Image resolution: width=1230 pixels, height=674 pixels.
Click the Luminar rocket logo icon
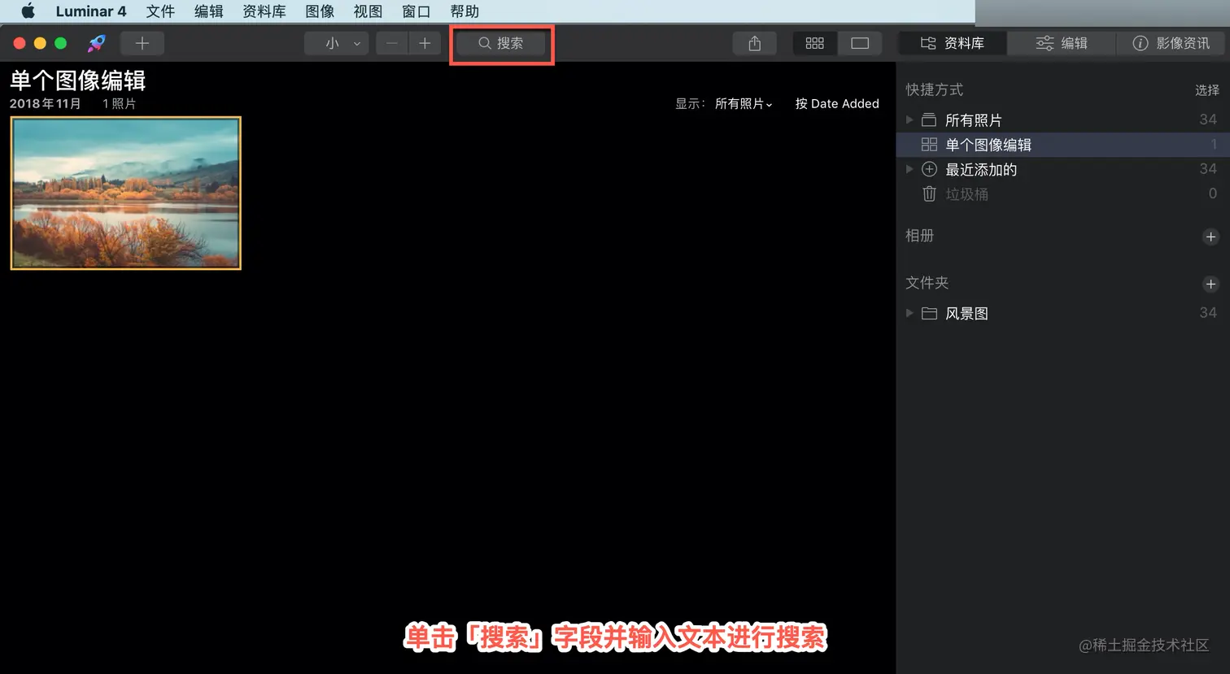pos(97,43)
